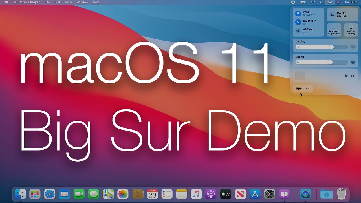361x203 pixels.
Task: Click play in Control Center media player
Action: 347,76
